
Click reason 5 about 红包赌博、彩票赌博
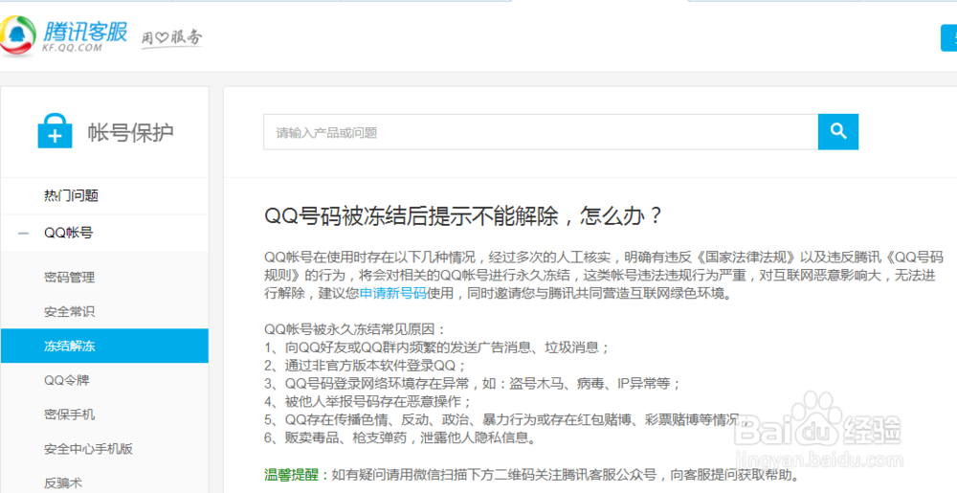pyautogui.click(x=506, y=420)
